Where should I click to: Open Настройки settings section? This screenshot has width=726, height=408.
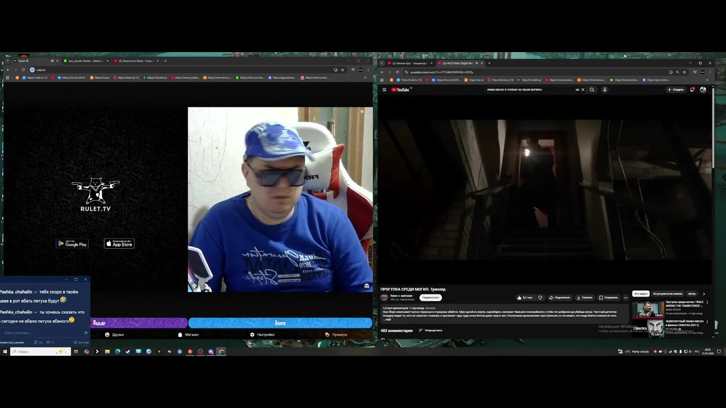(x=262, y=335)
